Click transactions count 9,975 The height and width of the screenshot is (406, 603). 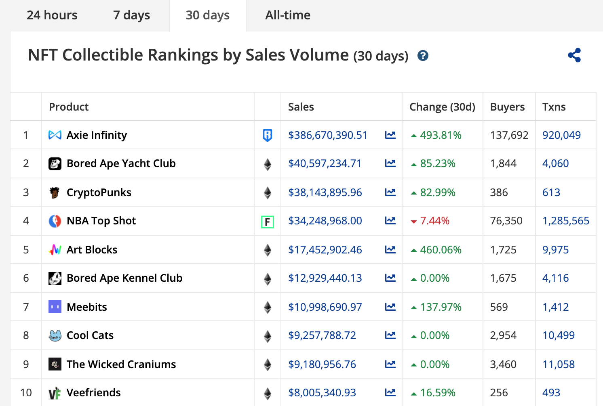point(555,249)
